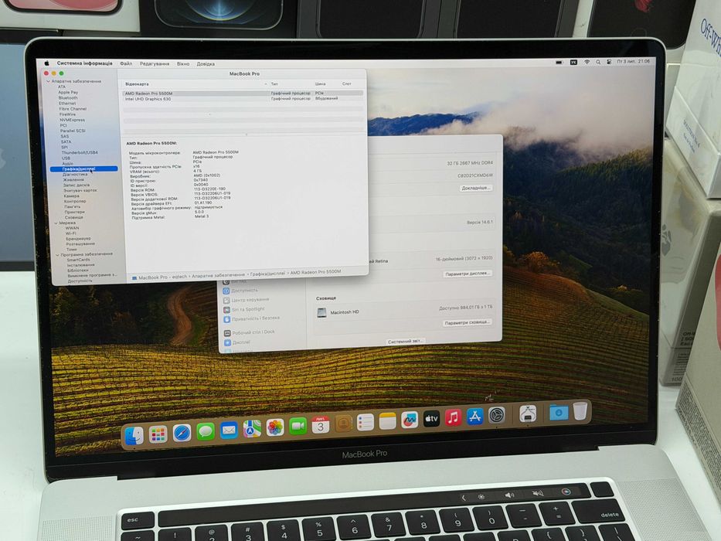Click the Wi-Fi status icon
Viewport: 721px width, 541px height.
click(587, 62)
